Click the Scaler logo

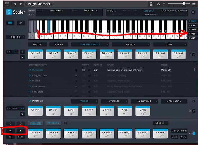coord(15,12)
